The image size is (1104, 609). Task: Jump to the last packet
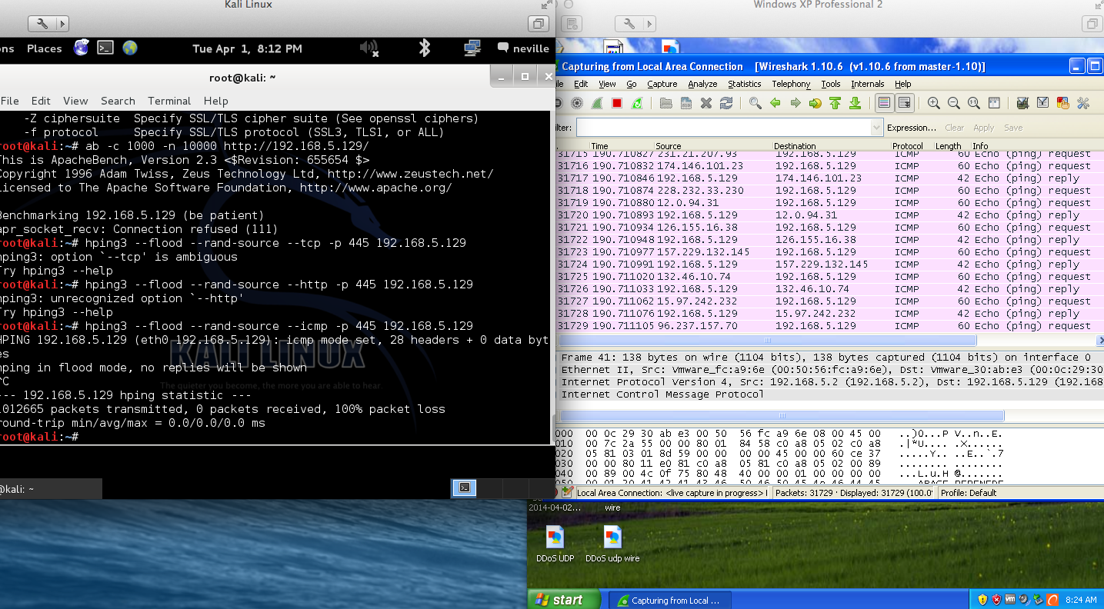click(856, 103)
